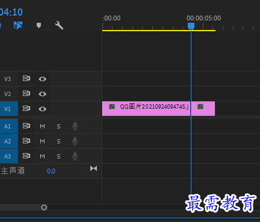Toggle A2 track targeting
This screenshot has height=222, width=260.
9,141
